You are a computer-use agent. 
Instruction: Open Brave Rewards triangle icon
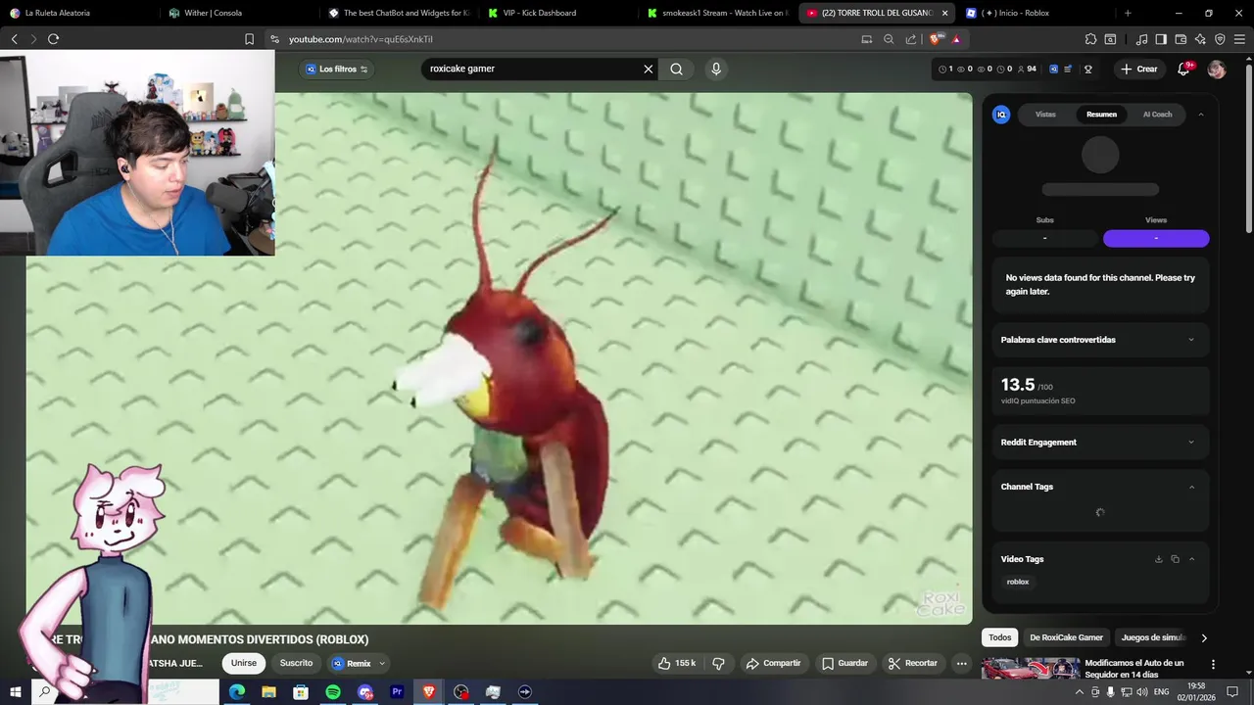956,39
